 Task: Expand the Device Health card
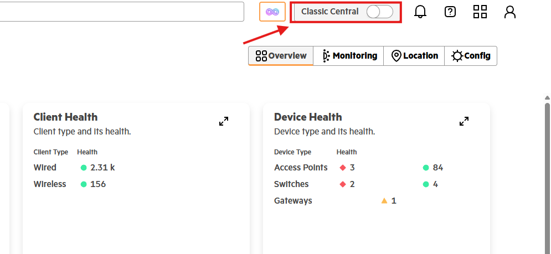[464, 121]
